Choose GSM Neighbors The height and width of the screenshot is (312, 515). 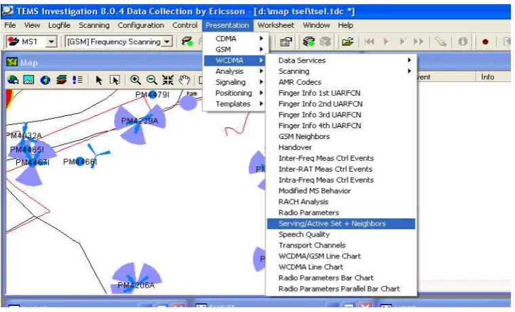[341, 136]
